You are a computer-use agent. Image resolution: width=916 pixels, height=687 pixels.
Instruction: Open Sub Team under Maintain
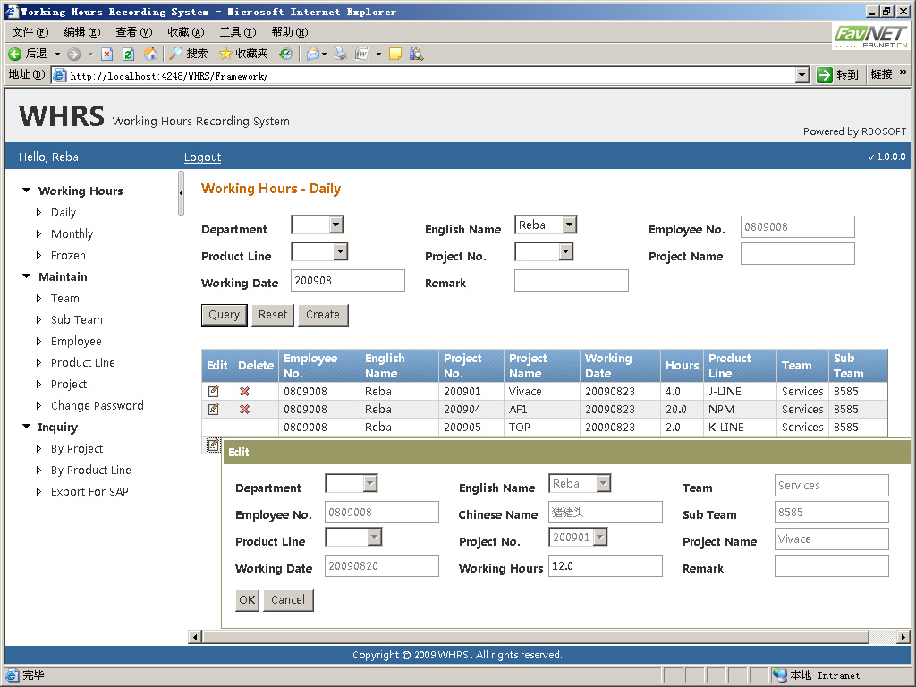click(x=77, y=319)
